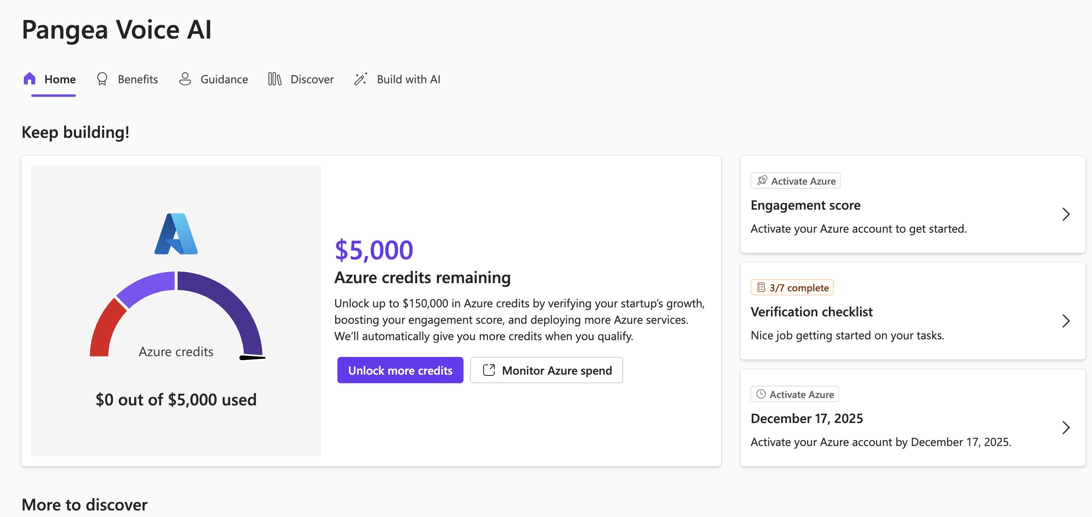This screenshot has width=1092, height=517.
Task: Click the "Azure credits" gauge label
Action: point(176,352)
